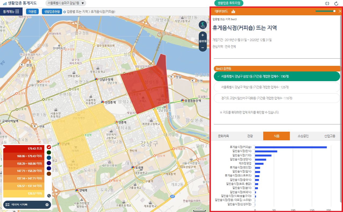343x212 pixels.
Task: Choose the green legend color swatch
Action: [x=49, y=152]
